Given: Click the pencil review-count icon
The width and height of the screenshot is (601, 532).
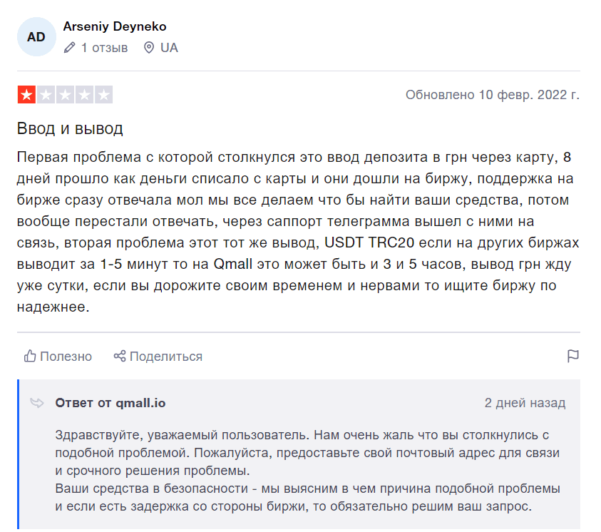Looking at the screenshot, I should click(69, 48).
